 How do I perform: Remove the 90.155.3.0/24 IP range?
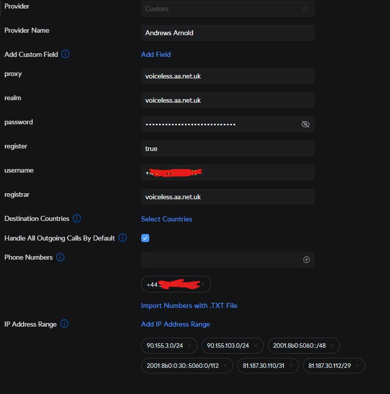coord(189,346)
